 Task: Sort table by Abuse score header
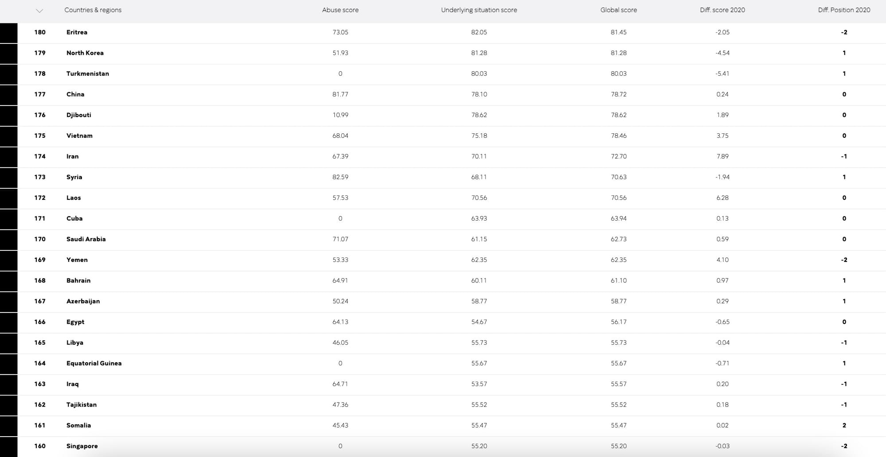[340, 10]
